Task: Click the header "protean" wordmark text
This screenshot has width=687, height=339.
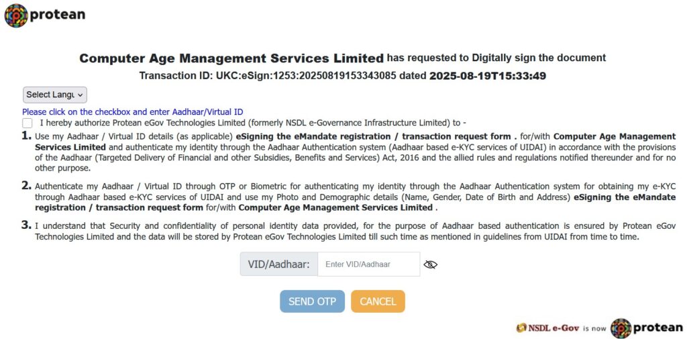Action: [58, 15]
